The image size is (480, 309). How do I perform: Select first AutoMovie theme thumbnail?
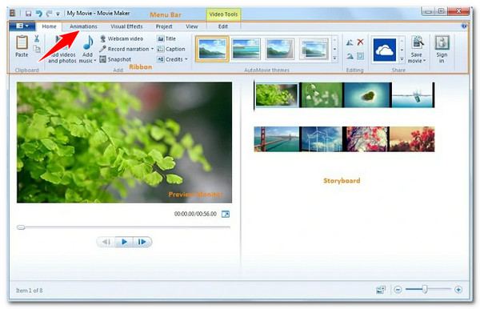pyautogui.click(x=212, y=49)
